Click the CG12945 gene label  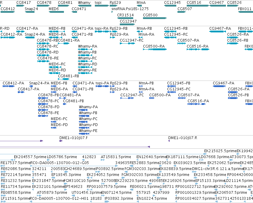[x=172, y=3]
